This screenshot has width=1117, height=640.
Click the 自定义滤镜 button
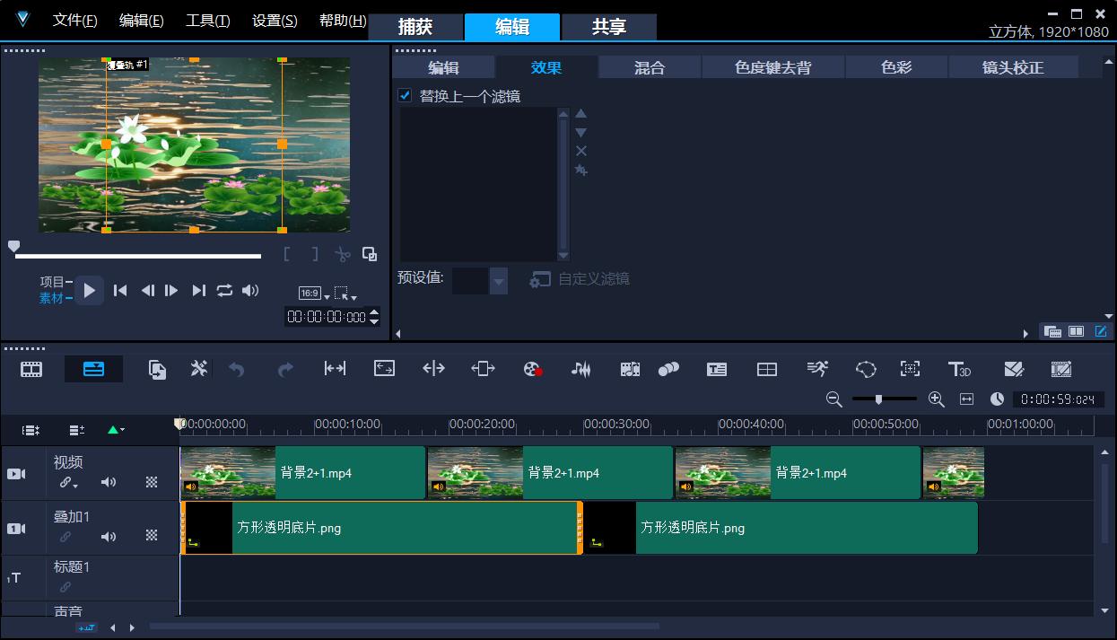pyautogui.click(x=580, y=279)
